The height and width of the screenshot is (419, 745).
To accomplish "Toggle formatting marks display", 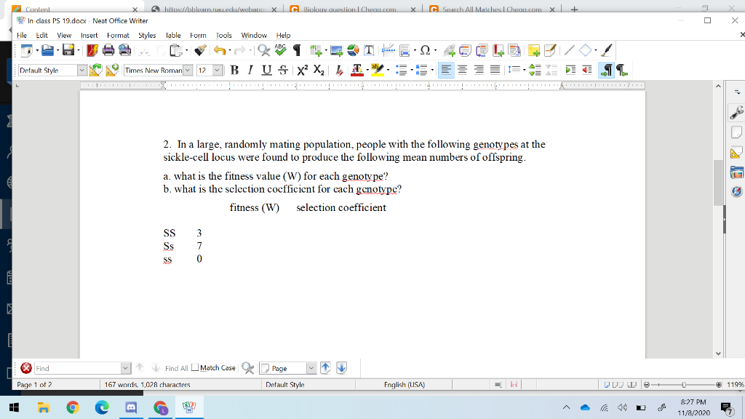I will point(295,50).
